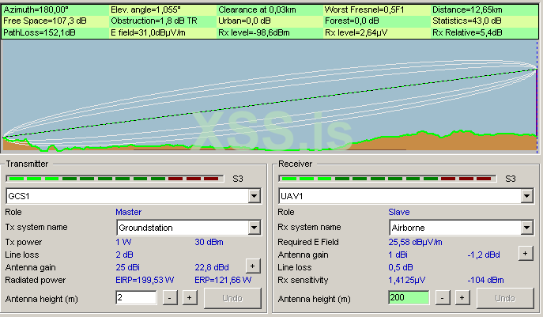Click the -1,2 dBd antenna gain value

484,255
